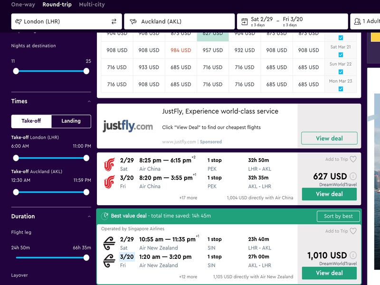380x285 pixels.
Task: Select the Take-off times toggle
Action: click(x=31, y=121)
